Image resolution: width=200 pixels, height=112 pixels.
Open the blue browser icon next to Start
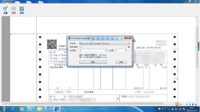coord(13,109)
